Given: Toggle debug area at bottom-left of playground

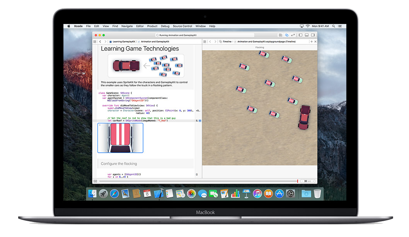Looking at the screenshot, I should tap(95, 181).
